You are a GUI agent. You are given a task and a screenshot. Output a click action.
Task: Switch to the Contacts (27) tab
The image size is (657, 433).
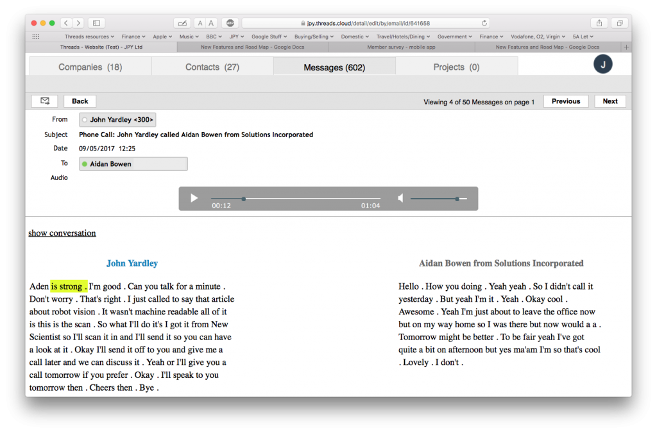point(212,67)
